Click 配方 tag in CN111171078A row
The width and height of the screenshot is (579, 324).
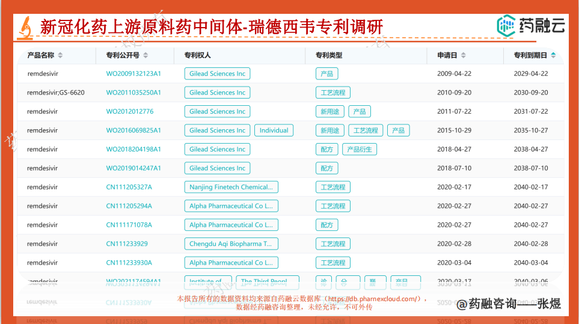327,225
